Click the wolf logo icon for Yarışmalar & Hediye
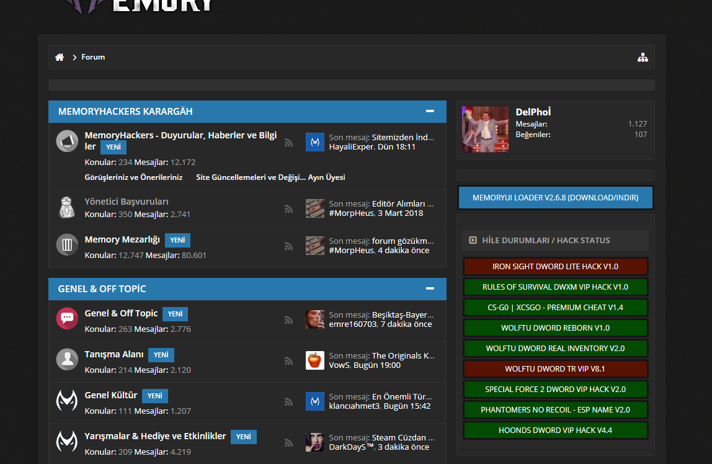Image resolution: width=712 pixels, height=464 pixels. click(67, 442)
